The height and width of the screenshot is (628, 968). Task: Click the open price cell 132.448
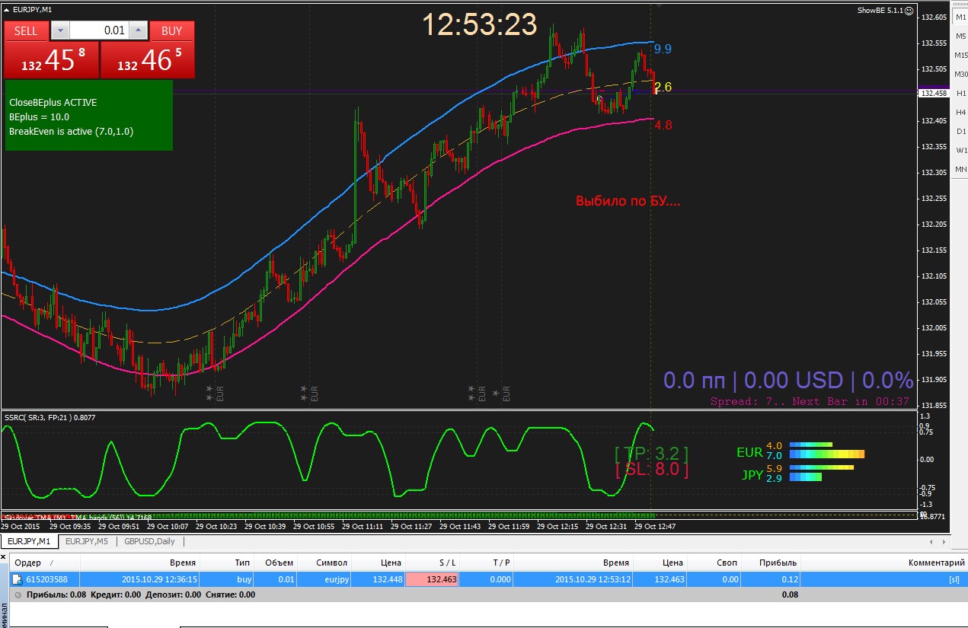coord(387,579)
